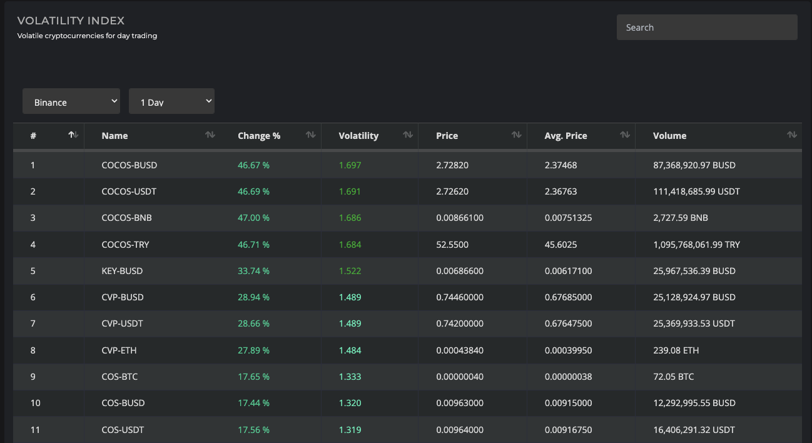Click the Name column header label

[114, 136]
